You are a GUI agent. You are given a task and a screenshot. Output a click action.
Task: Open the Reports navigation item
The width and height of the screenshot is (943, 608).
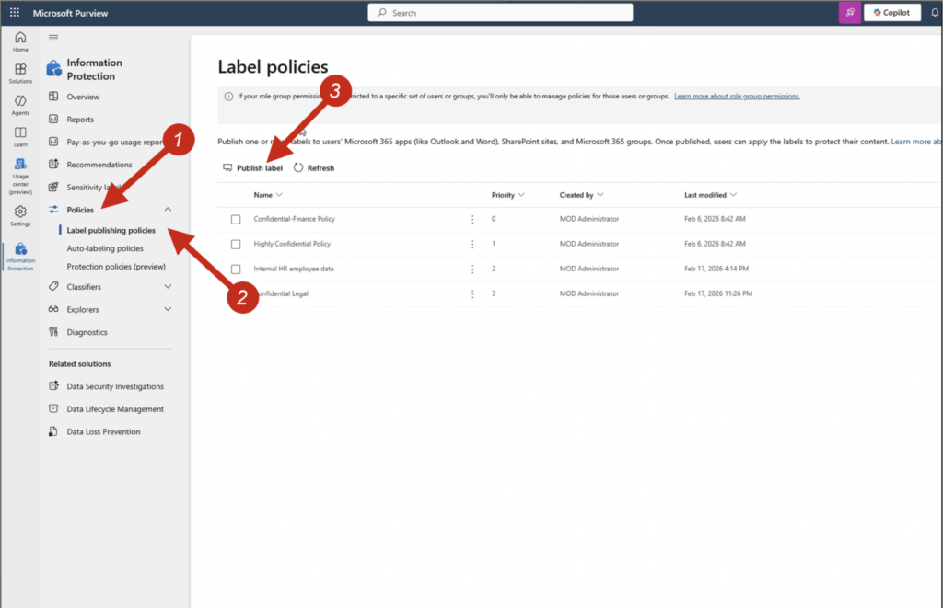tap(80, 120)
